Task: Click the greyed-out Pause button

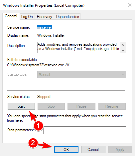Action: click(81, 106)
